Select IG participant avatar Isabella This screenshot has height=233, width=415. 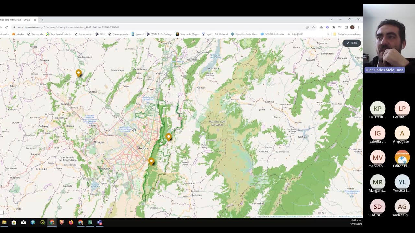[377, 133]
